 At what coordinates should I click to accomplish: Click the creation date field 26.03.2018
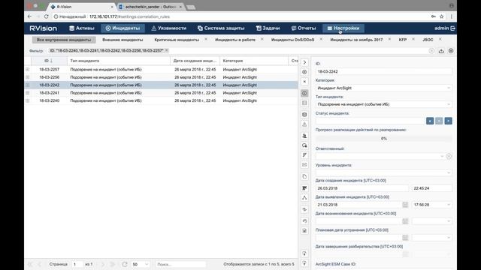(x=362, y=188)
